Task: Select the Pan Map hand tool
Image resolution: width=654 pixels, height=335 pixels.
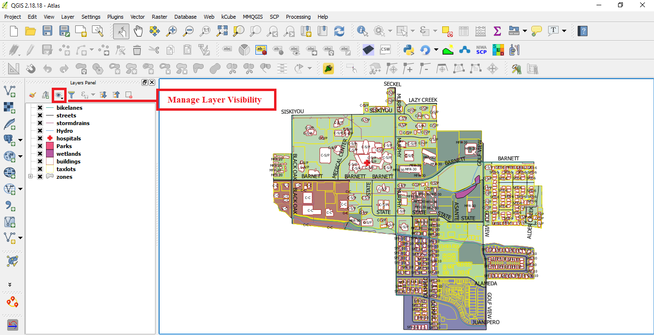Action: pyautogui.click(x=138, y=31)
